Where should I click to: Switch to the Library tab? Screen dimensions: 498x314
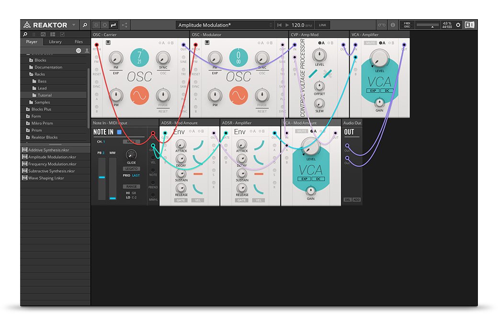point(55,42)
